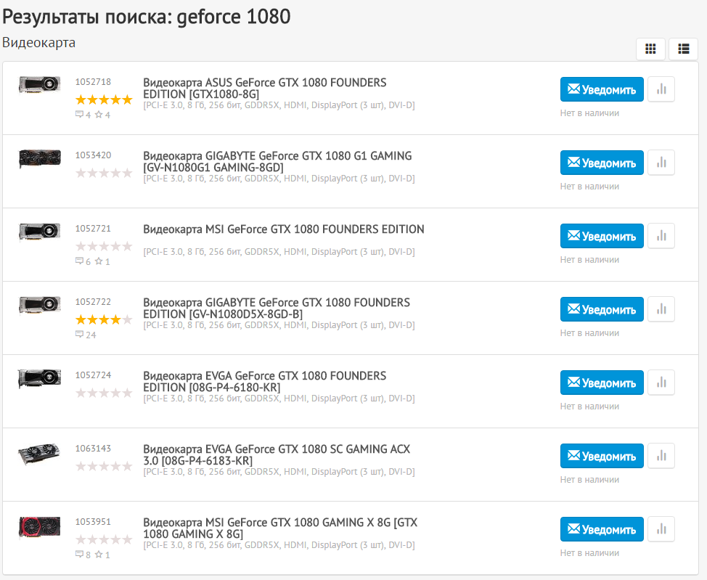This screenshot has width=707, height=580.
Task: Open ASUS Founders Edition card thumbnail
Action: point(40,84)
